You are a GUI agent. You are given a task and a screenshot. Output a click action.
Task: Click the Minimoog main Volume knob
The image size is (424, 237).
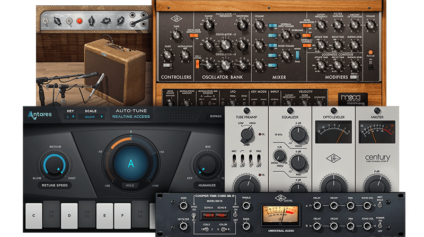[x=370, y=25]
